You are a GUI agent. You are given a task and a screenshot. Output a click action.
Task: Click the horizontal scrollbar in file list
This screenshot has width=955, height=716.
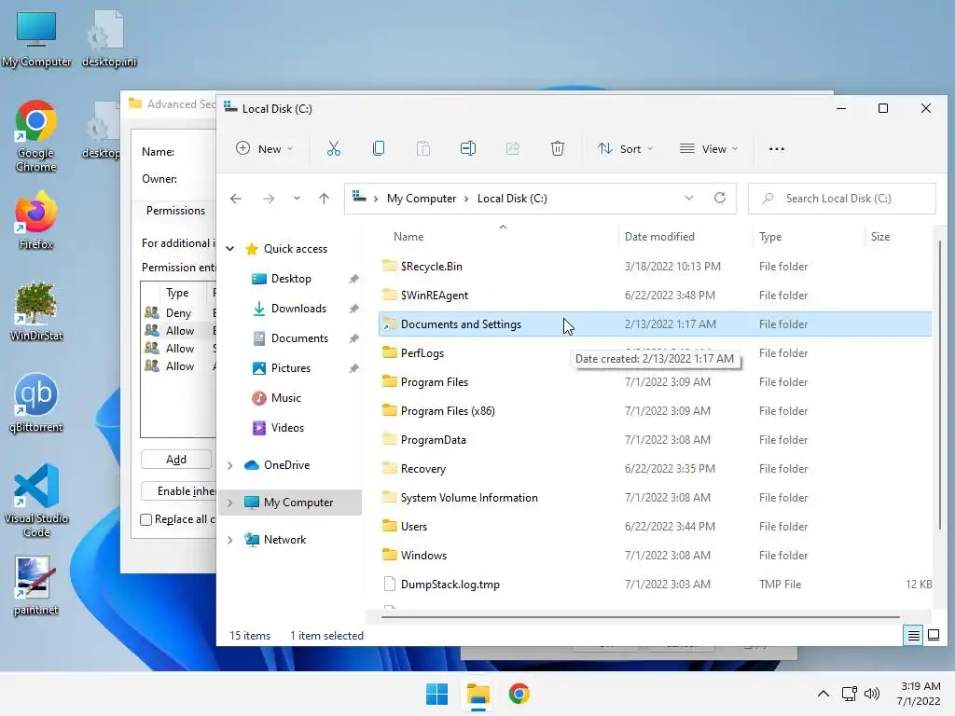[x=640, y=617]
